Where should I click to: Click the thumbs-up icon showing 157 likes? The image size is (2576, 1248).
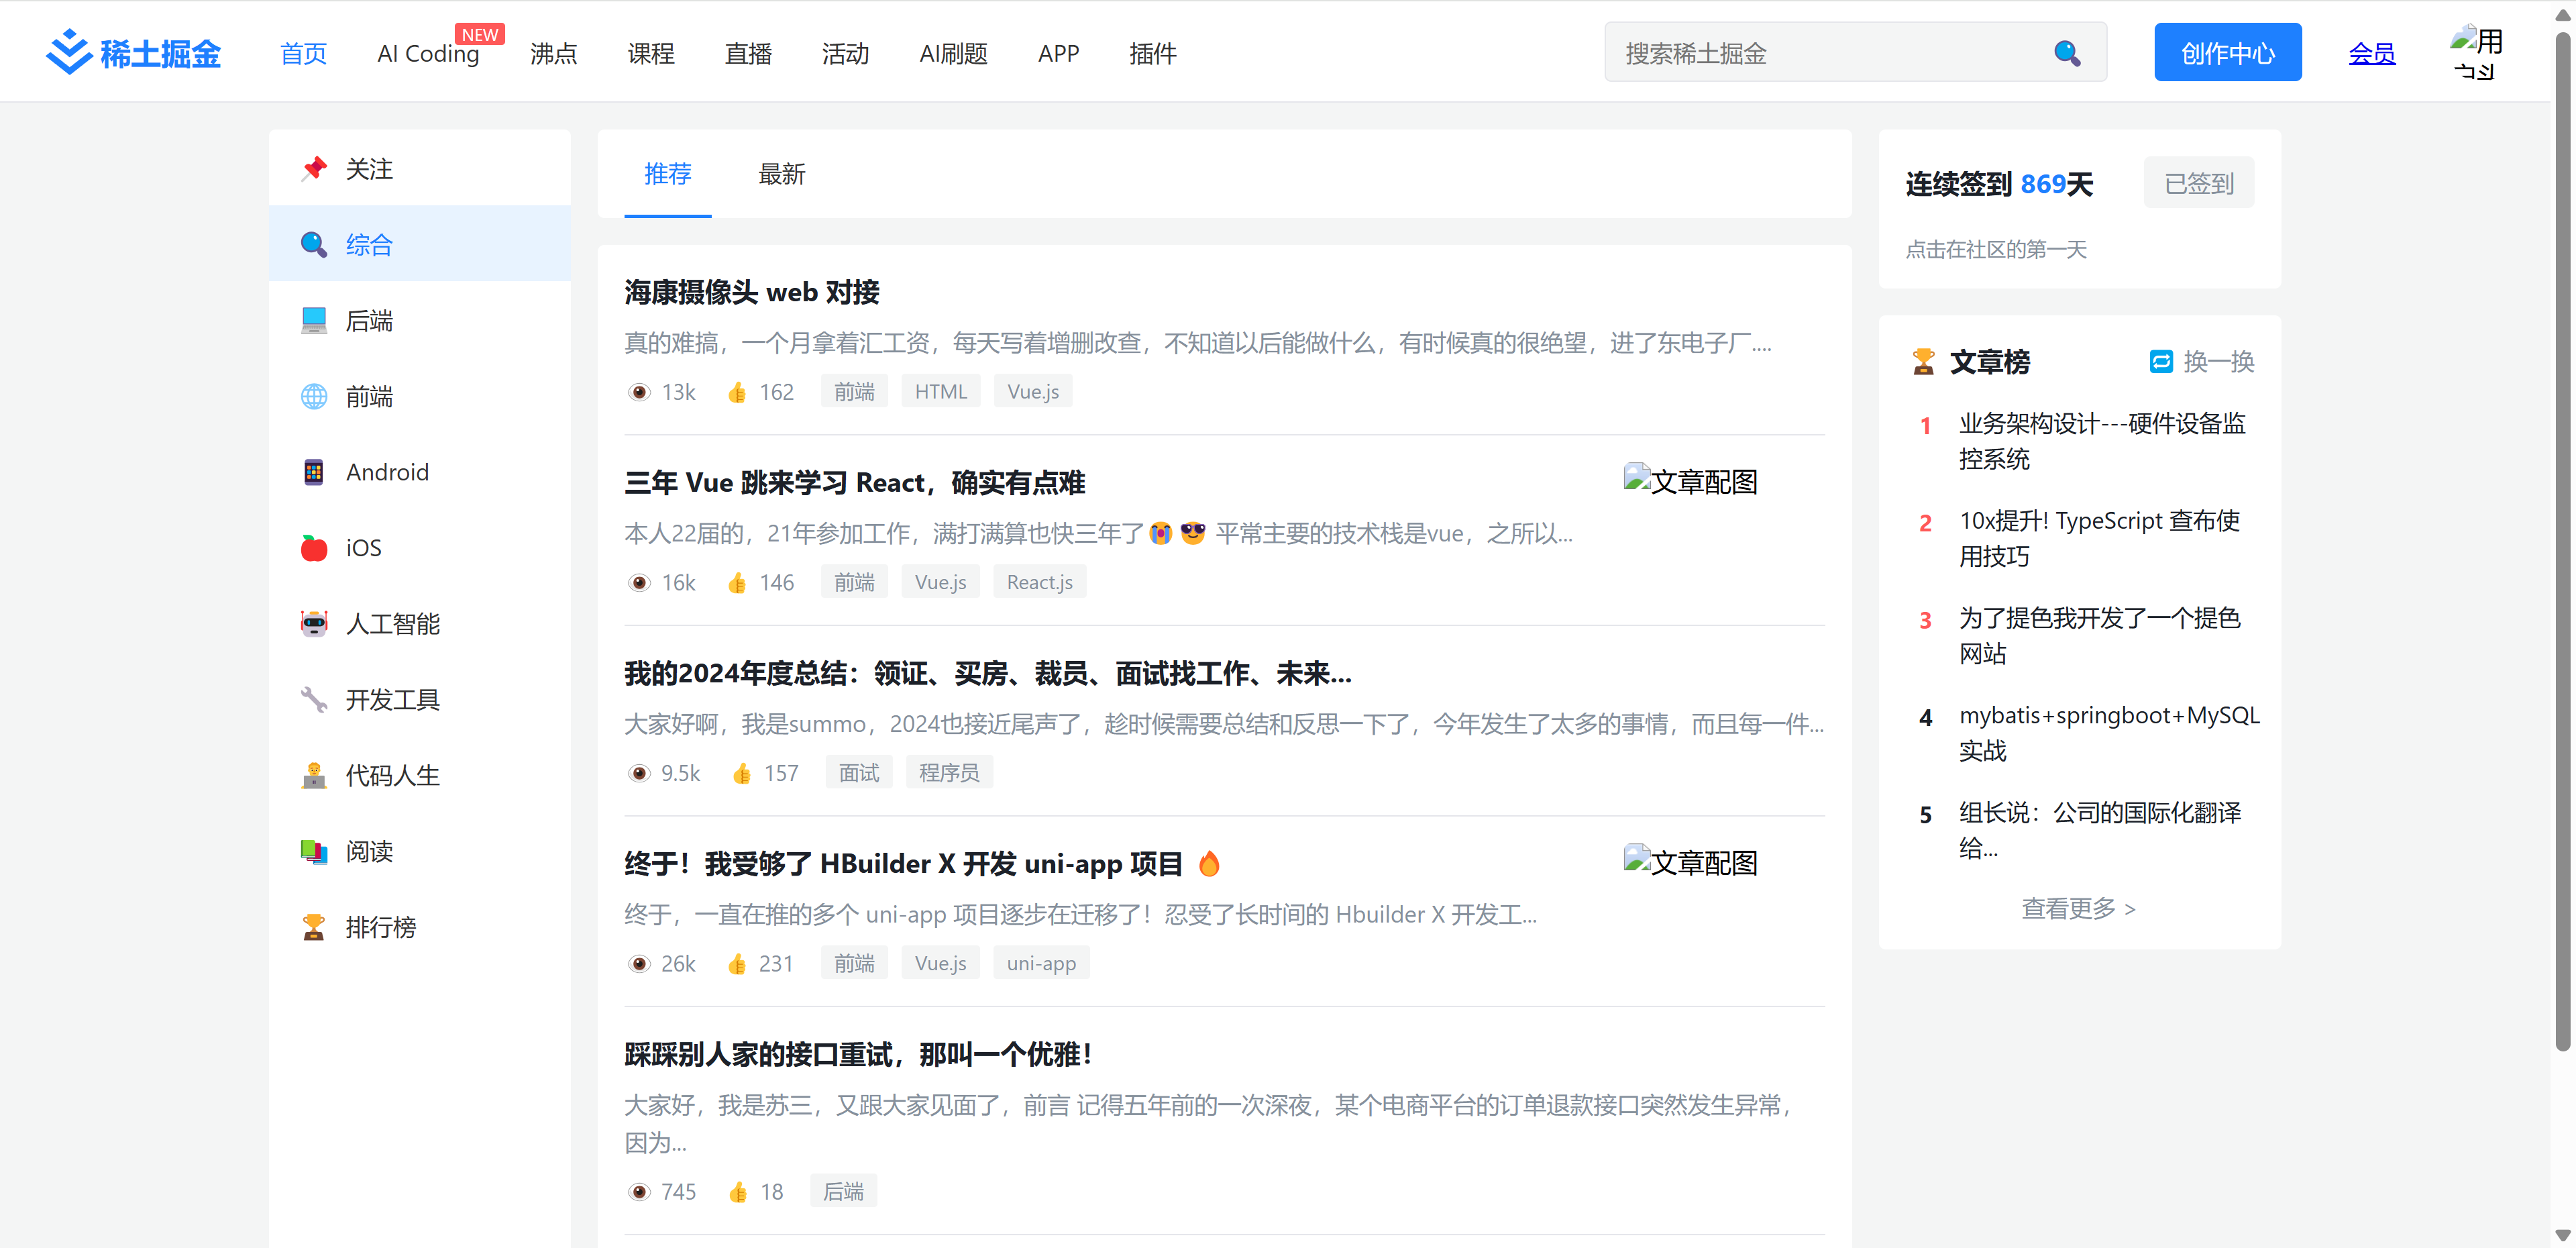[x=742, y=773]
